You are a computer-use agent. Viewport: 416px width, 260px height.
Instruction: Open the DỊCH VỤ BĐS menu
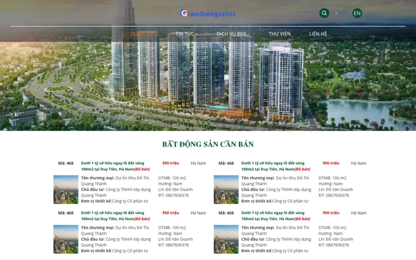click(231, 34)
